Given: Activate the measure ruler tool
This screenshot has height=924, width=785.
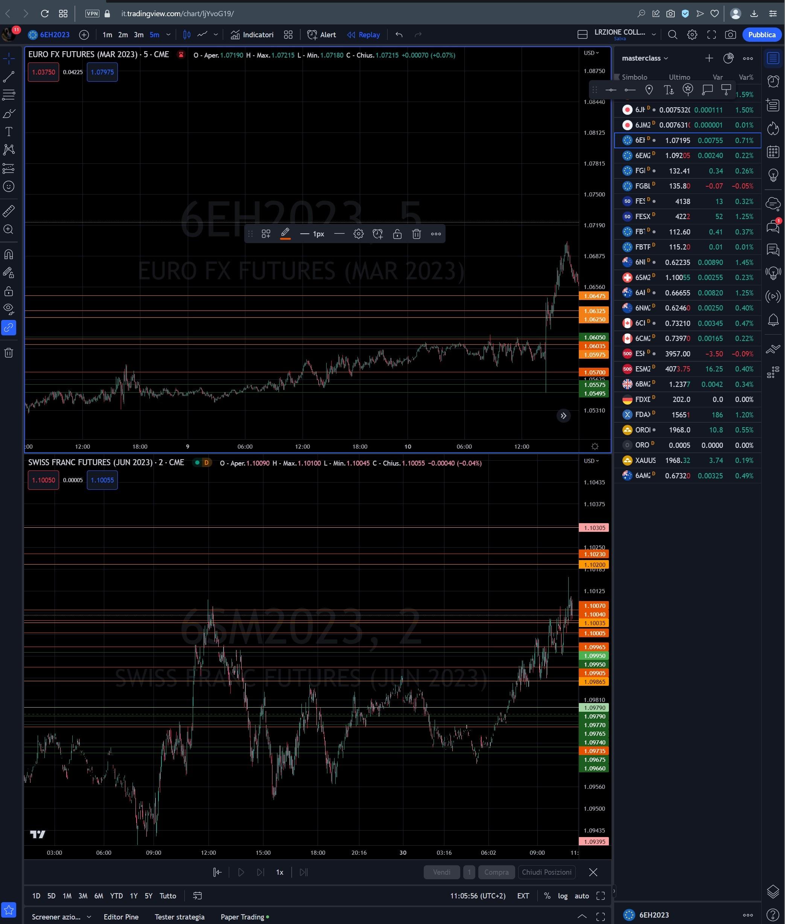Looking at the screenshot, I should (8, 211).
